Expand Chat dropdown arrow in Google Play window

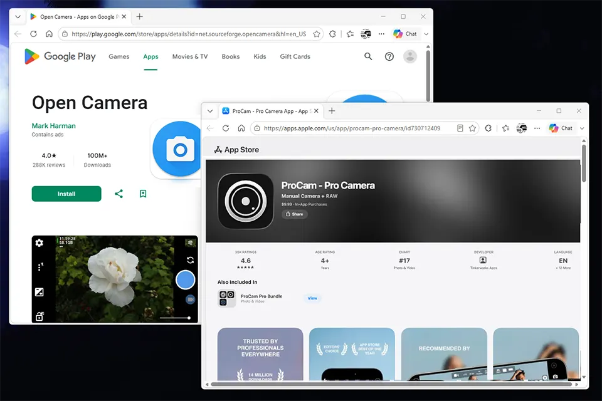[426, 34]
